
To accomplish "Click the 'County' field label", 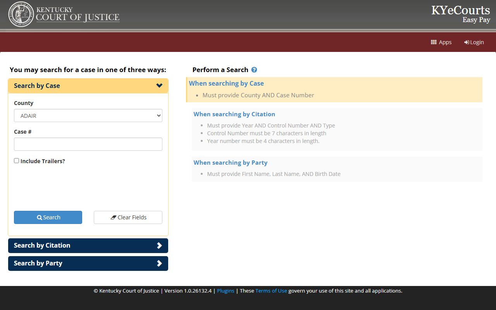I will tap(24, 103).
